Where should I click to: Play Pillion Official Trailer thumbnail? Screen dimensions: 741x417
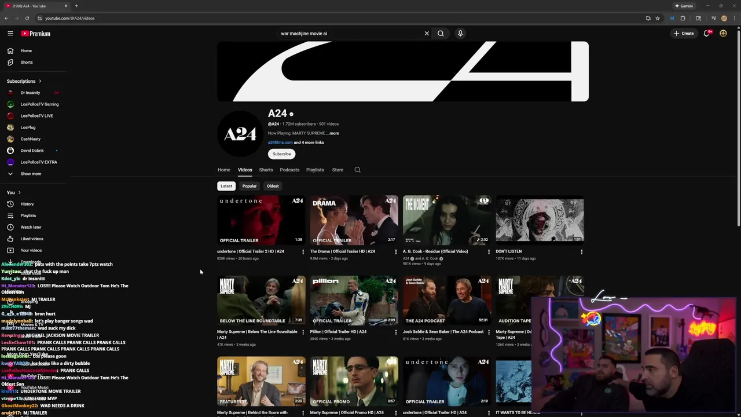click(x=354, y=301)
